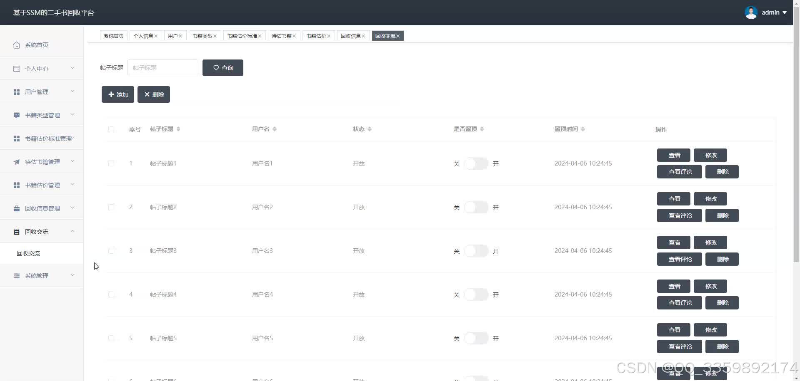Click the home icon beside 系统首页
Image resolution: width=800 pixels, height=381 pixels.
(17, 45)
